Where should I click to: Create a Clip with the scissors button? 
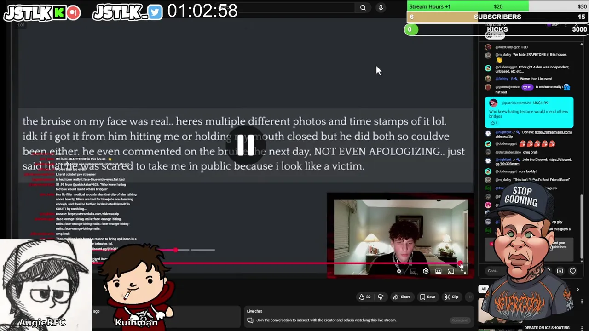451,297
